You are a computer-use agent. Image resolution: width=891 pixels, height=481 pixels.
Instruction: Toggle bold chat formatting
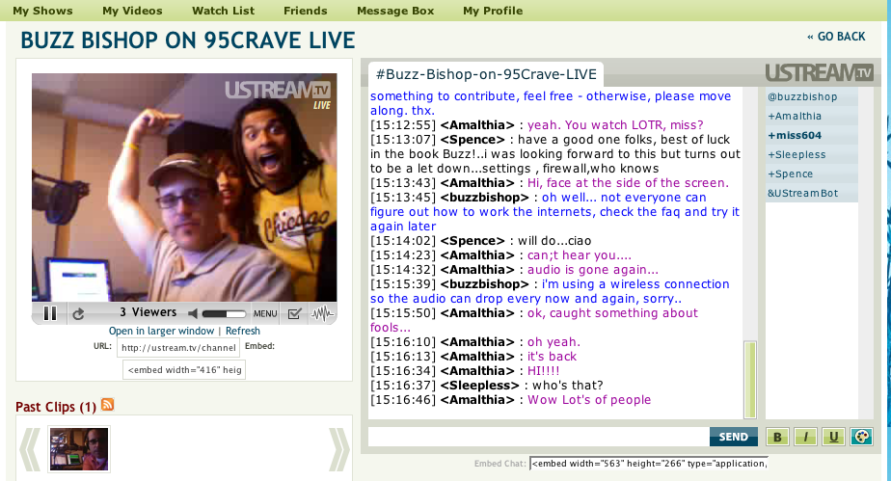pyautogui.click(x=777, y=437)
